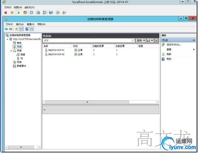Viewport: 198px width, 153px height.
Task: Click the greyed last icon in VM toolbar
Action: click(64, 12)
